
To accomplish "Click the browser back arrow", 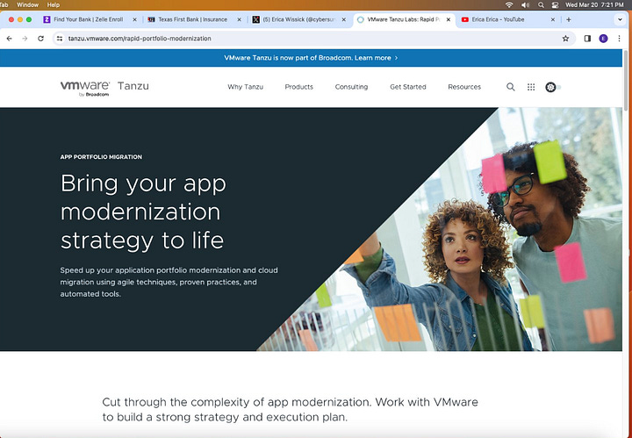I will click(x=10, y=39).
